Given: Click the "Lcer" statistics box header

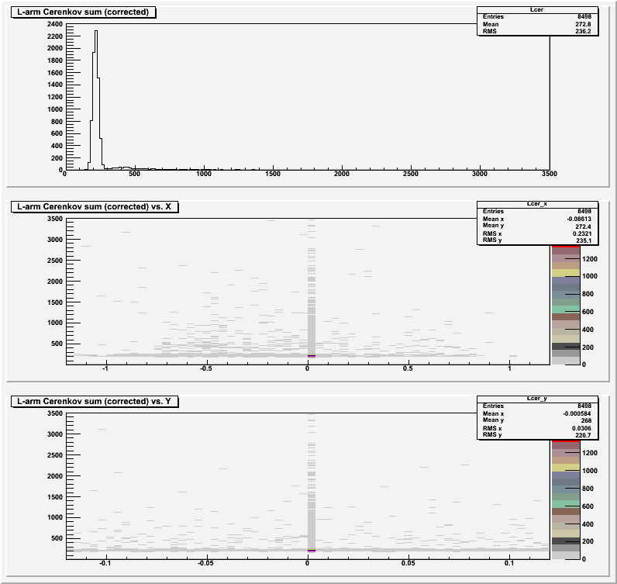Looking at the screenshot, I should tap(537, 9).
